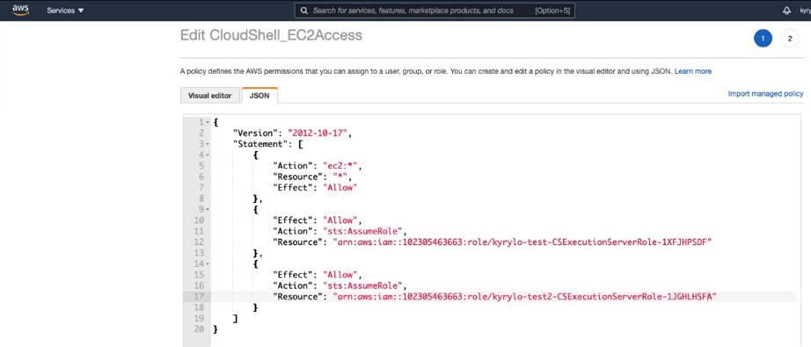Select the JSON tab
The height and width of the screenshot is (347, 811).
(259, 96)
